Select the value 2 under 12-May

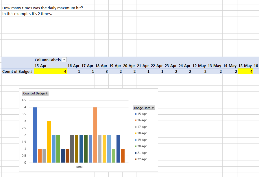coord(199,71)
